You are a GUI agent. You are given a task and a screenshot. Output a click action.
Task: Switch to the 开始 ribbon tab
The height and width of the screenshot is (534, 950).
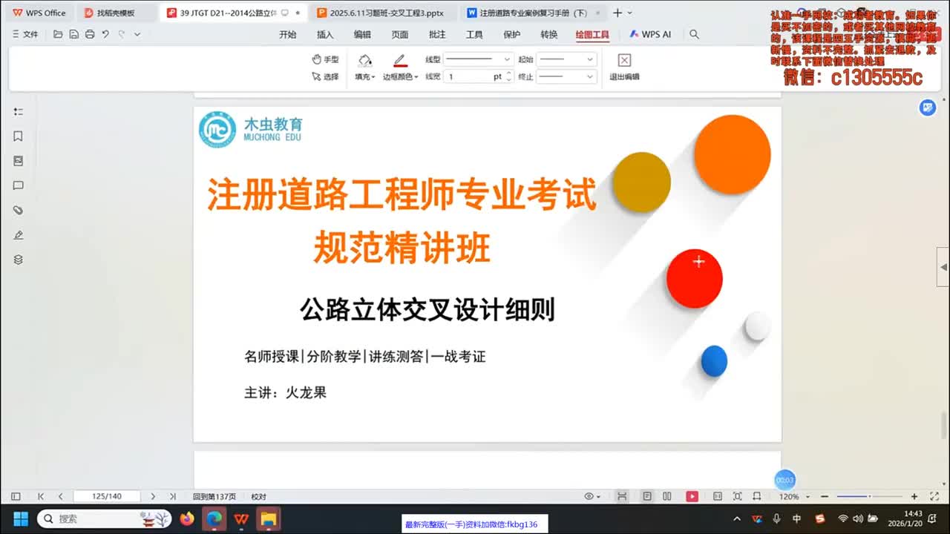pyautogui.click(x=287, y=34)
